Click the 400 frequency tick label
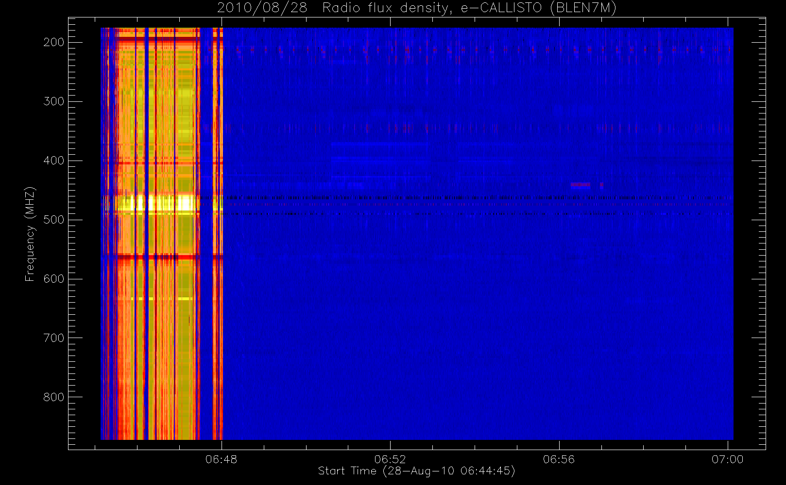Image resolution: width=786 pixels, height=485 pixels. pyautogui.click(x=53, y=161)
